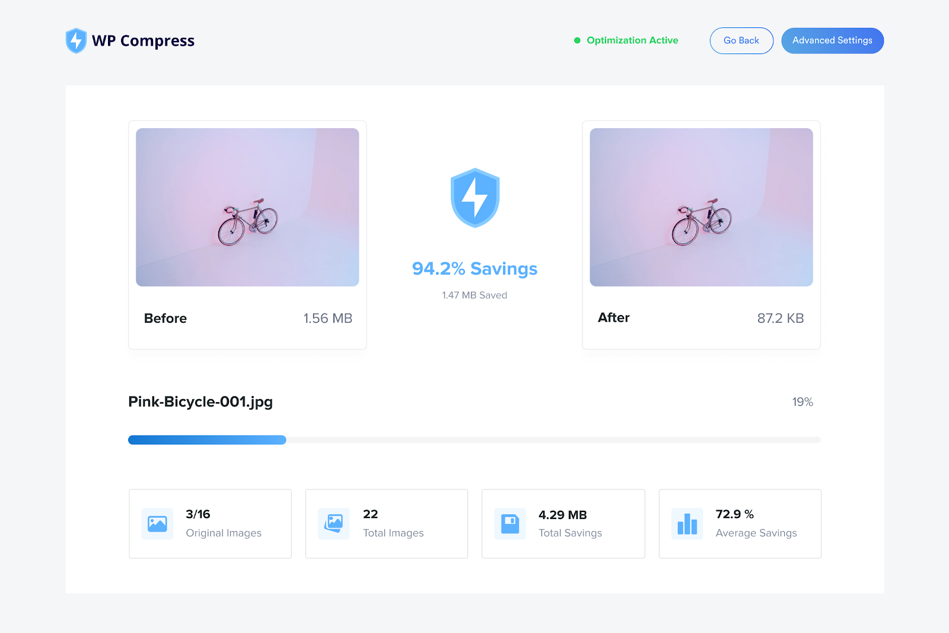
Task: Click the Total Savings floppy disk icon
Action: (x=510, y=524)
